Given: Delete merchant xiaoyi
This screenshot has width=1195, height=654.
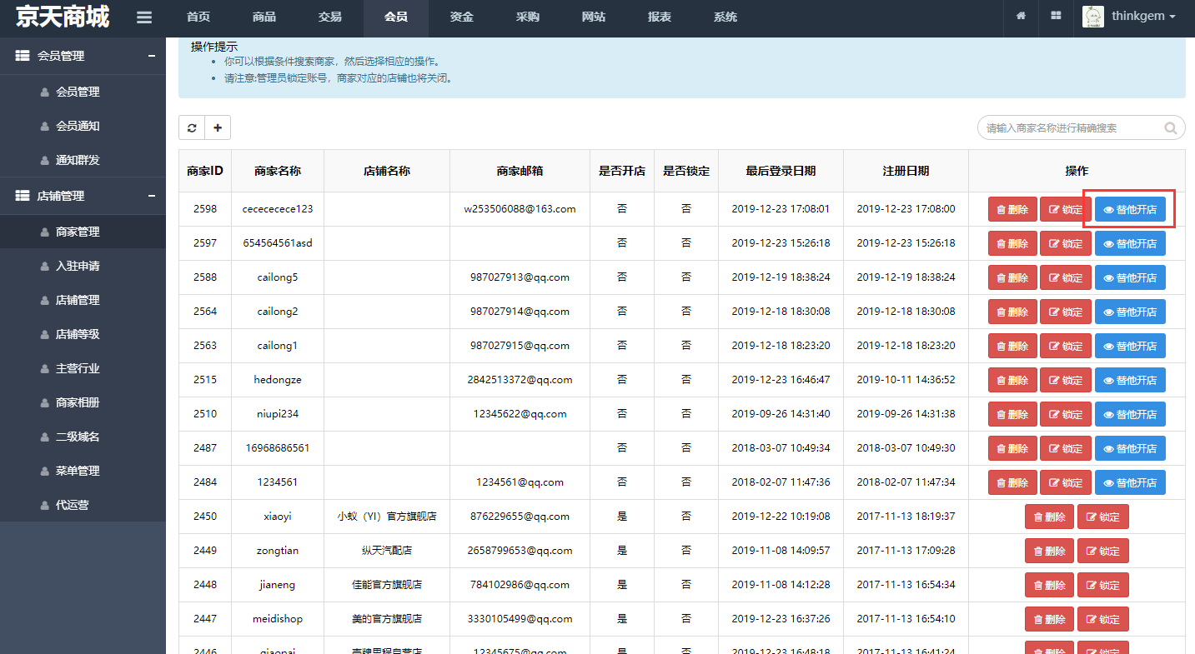Looking at the screenshot, I should pyautogui.click(x=1049, y=517).
